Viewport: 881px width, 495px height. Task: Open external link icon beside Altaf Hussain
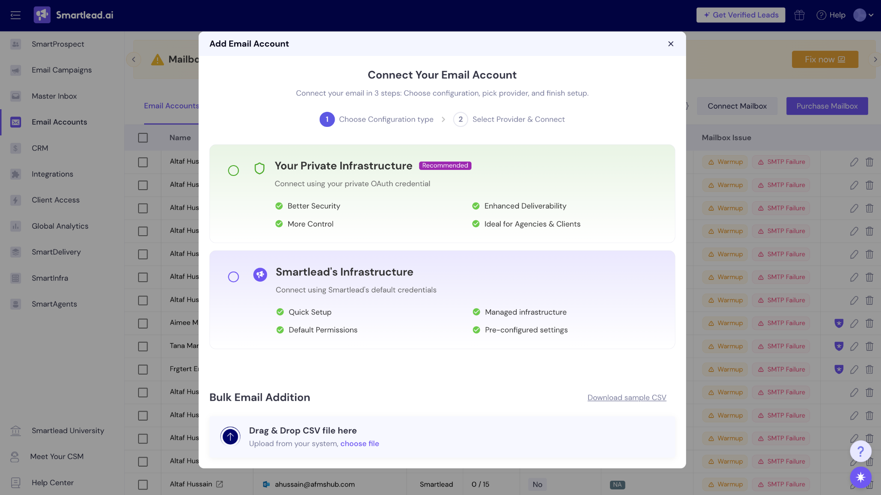tap(219, 484)
